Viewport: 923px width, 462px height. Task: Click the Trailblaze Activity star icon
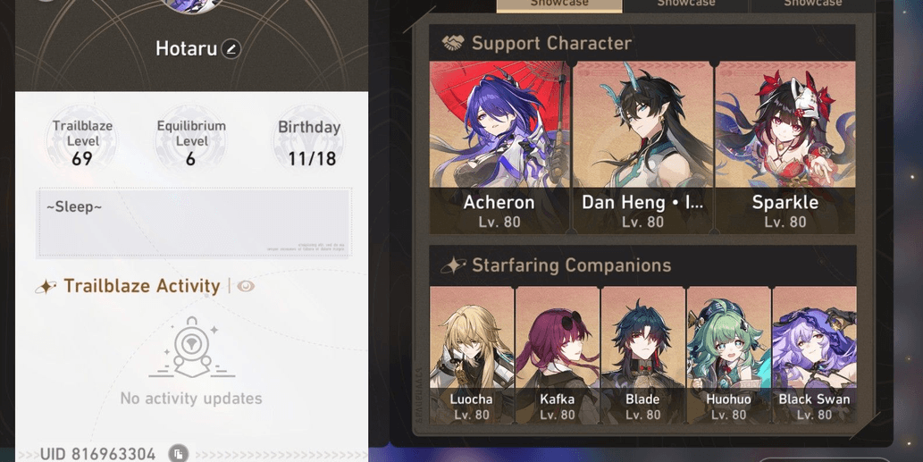(46, 287)
